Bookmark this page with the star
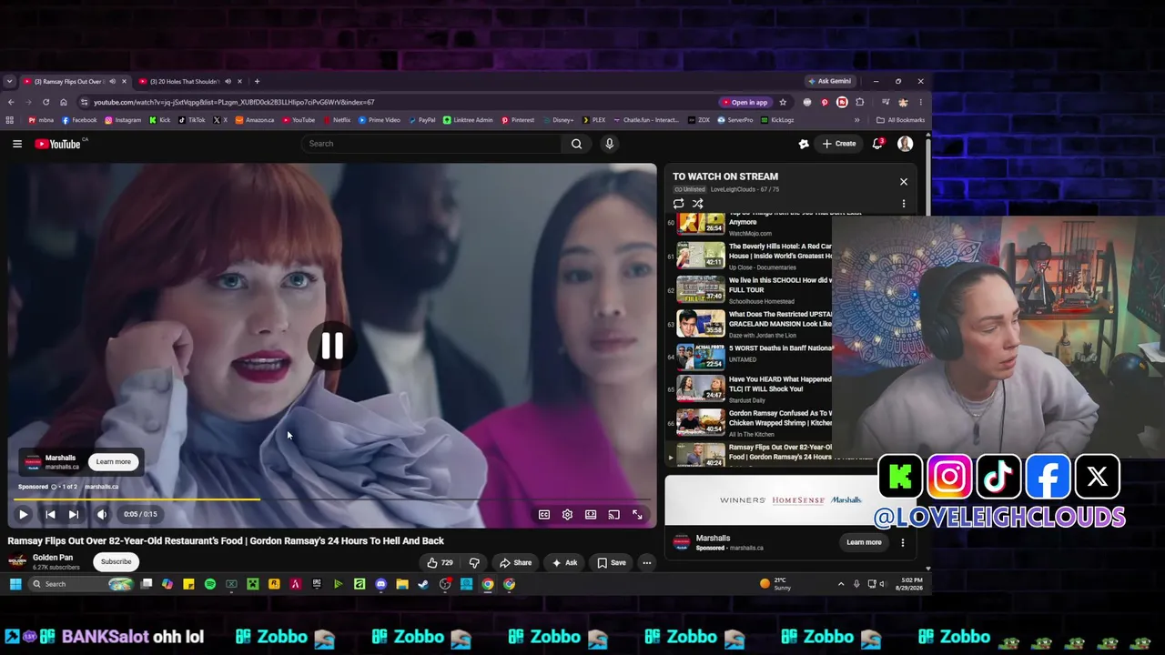This screenshot has height=655, width=1165. pyautogui.click(x=783, y=102)
